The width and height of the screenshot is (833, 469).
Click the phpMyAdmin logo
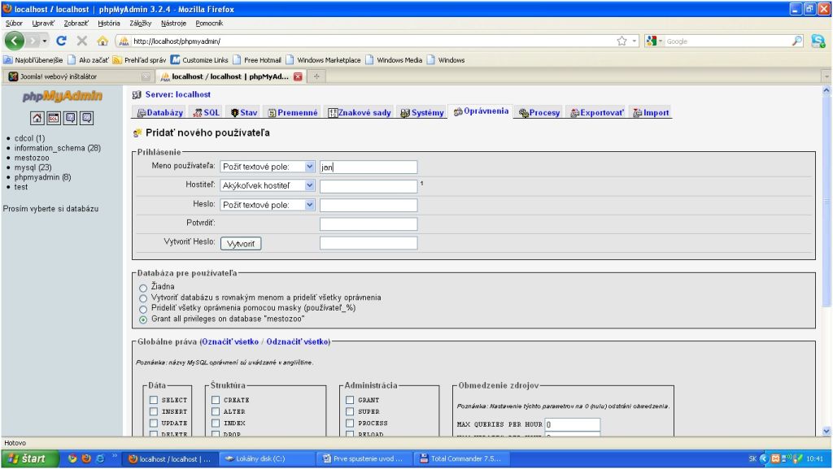62,96
